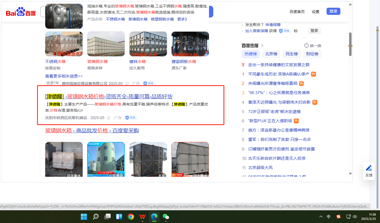
Task: Open hot search 平民豪车成历史 奔驰A级确认停产
Action: click(x=279, y=74)
